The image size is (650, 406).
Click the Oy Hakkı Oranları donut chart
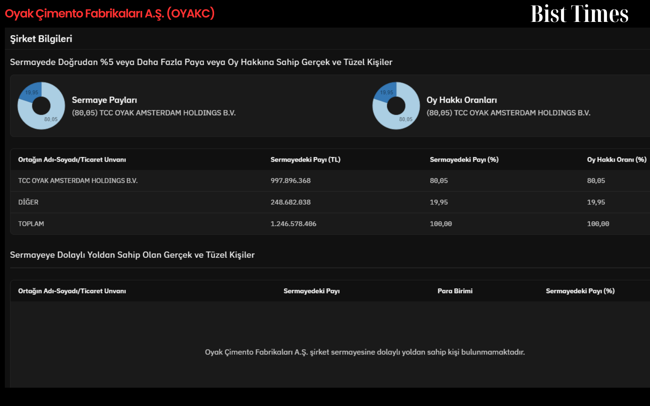(396, 106)
